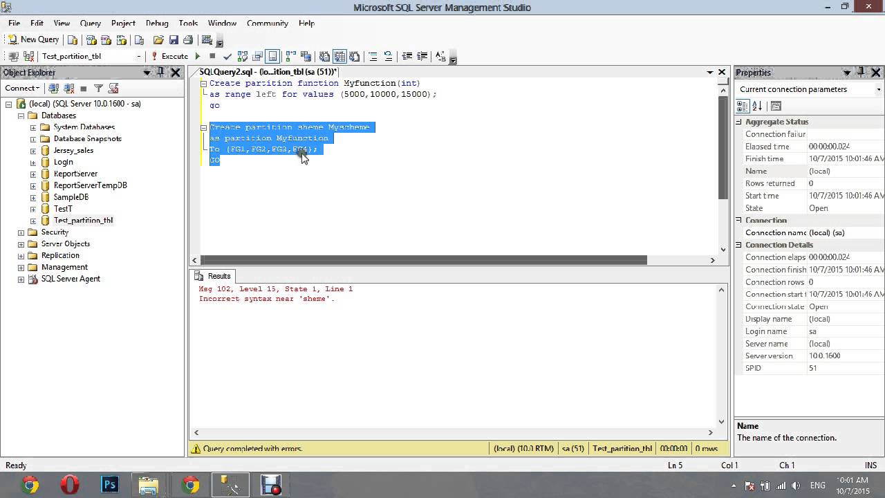Image resolution: width=885 pixels, height=498 pixels.
Task: Select the SampleDB database
Action: point(71,197)
